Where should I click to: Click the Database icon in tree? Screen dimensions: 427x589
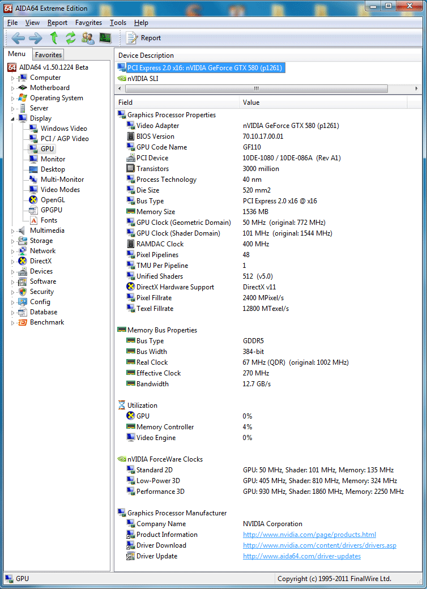(x=23, y=312)
